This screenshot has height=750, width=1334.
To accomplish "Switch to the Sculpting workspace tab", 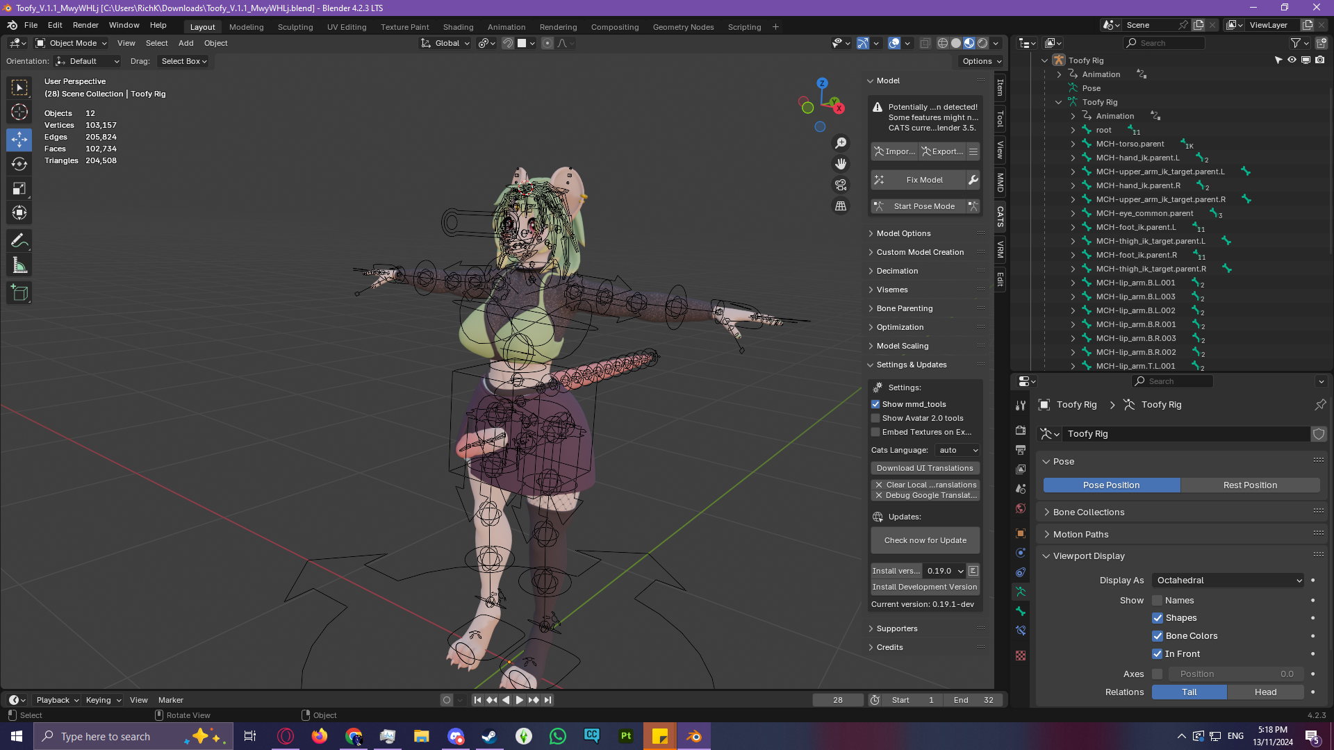I will coord(295,27).
